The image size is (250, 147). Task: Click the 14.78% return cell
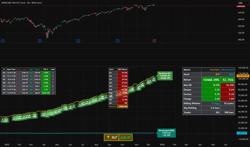click(122, 100)
